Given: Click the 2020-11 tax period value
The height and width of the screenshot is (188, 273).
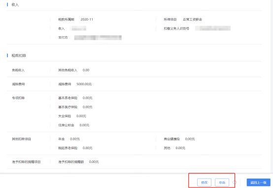Looking at the screenshot, I should [87, 19].
